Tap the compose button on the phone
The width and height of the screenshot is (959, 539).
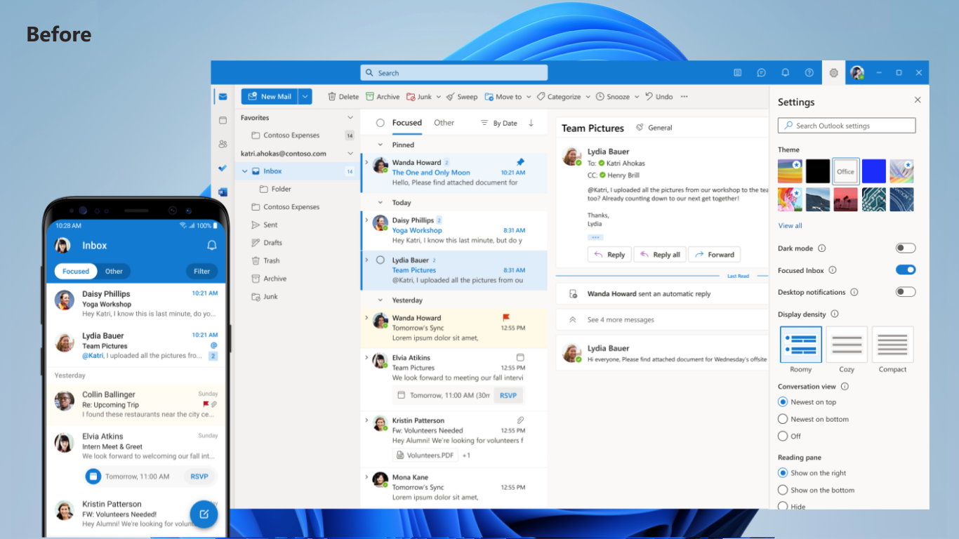tap(204, 514)
